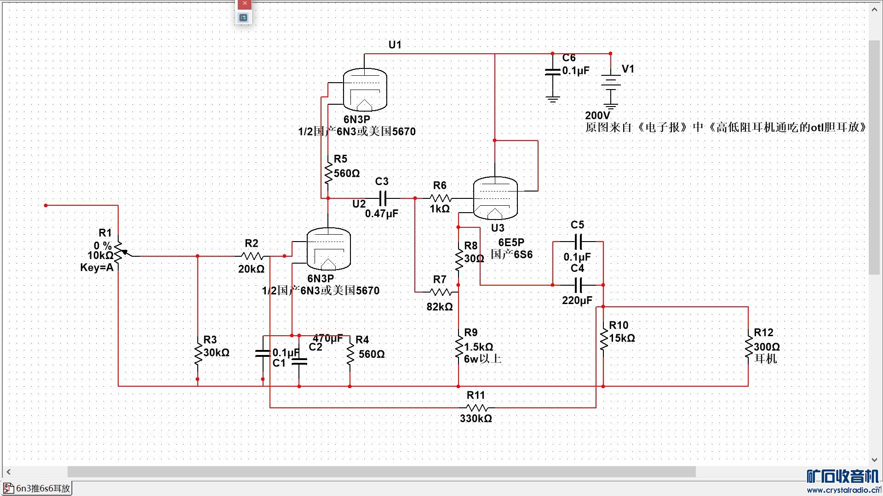Click the Chinese source note text annotation
The width and height of the screenshot is (883, 496).
(726, 128)
